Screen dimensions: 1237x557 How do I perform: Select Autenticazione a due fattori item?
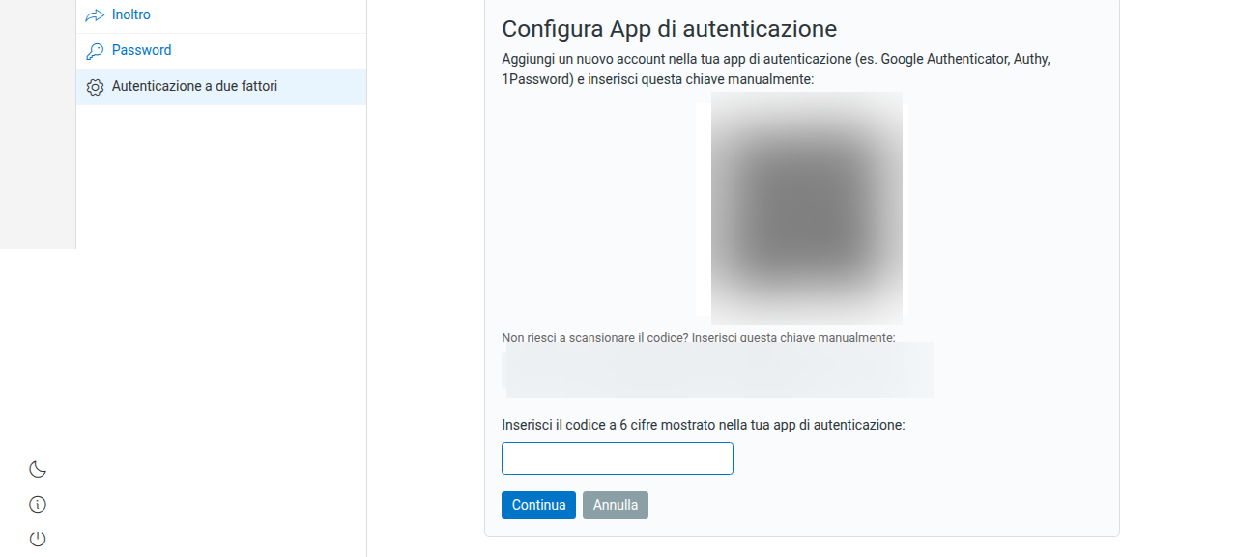tap(221, 87)
